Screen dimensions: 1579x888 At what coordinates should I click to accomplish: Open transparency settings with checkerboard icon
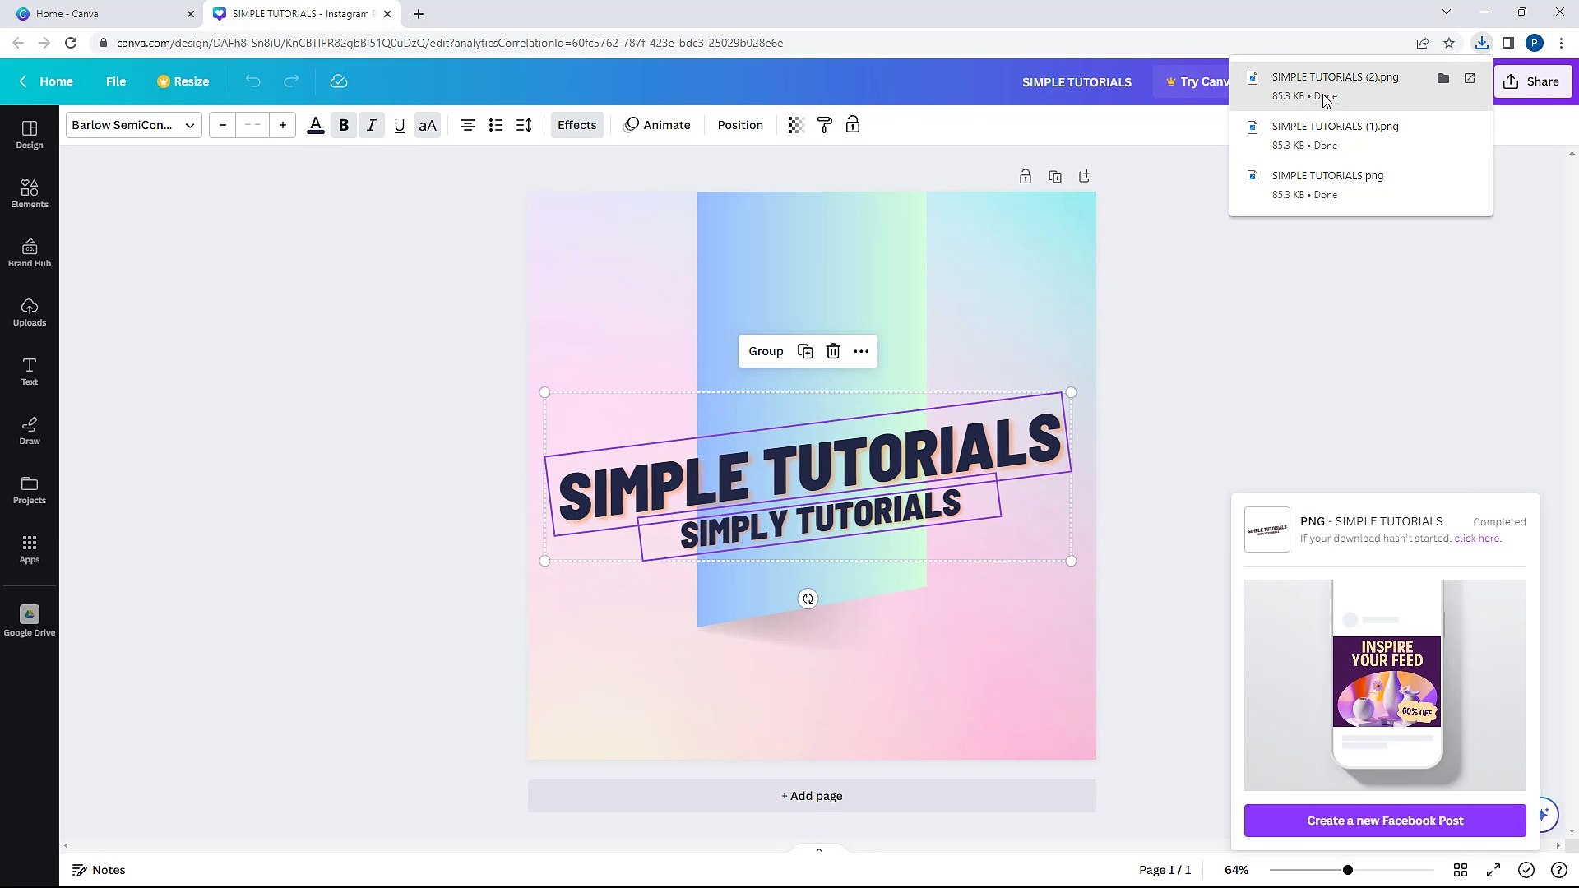click(794, 125)
